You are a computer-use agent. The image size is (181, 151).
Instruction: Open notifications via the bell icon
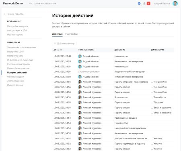tap(144, 4)
